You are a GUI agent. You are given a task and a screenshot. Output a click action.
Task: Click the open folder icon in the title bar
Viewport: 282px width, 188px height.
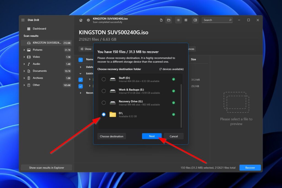(169, 20)
